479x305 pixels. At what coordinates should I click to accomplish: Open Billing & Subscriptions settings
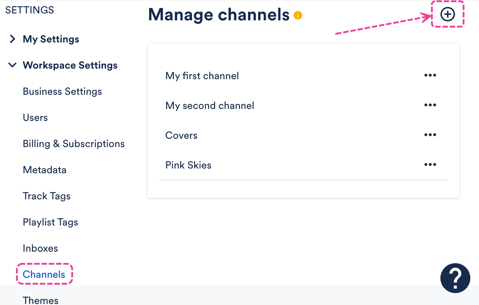73,144
